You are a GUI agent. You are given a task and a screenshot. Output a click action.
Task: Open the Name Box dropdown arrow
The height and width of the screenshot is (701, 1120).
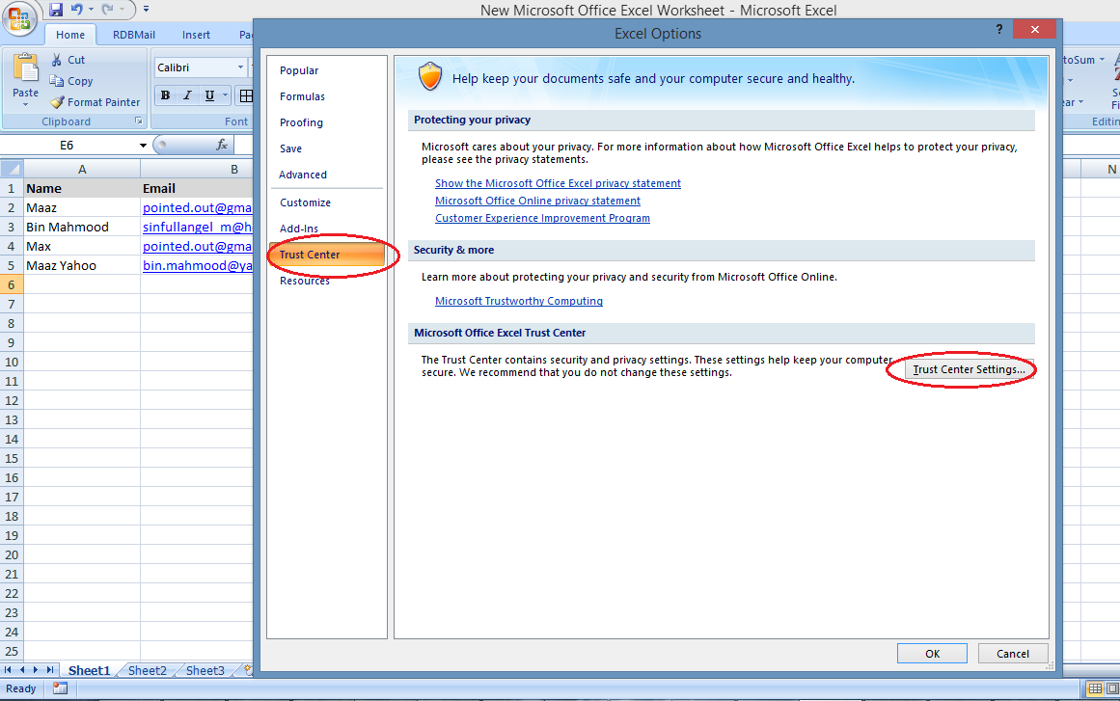click(x=143, y=145)
